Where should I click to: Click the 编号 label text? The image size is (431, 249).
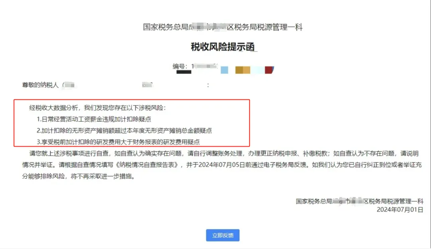tap(178, 66)
